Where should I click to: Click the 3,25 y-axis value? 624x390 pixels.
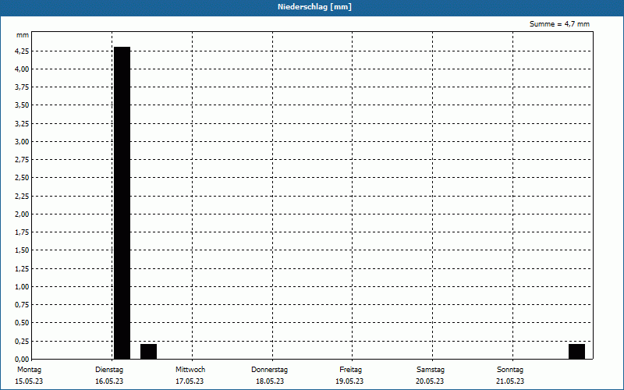click(22, 124)
